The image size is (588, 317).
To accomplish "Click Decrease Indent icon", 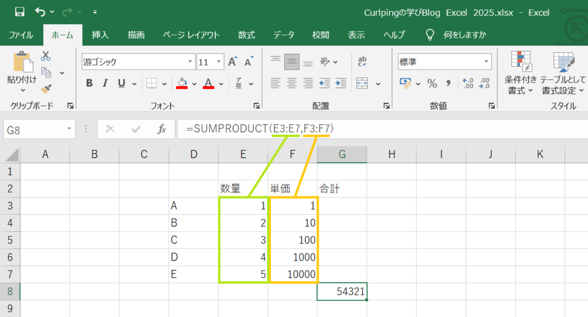I will (x=324, y=83).
